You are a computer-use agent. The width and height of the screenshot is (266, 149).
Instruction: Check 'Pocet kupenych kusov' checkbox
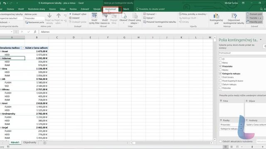click(x=220, y=81)
